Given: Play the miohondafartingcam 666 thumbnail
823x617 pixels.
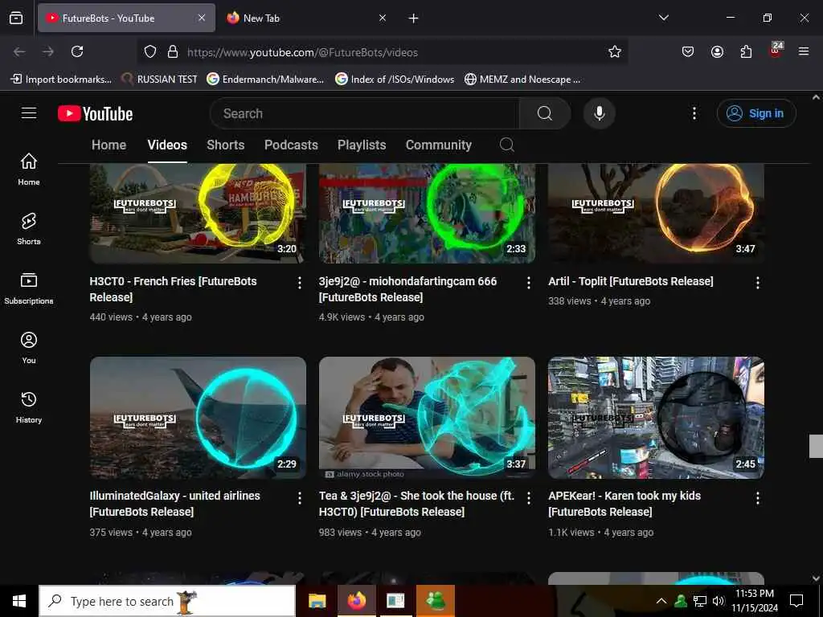Looking at the screenshot, I should (x=427, y=214).
